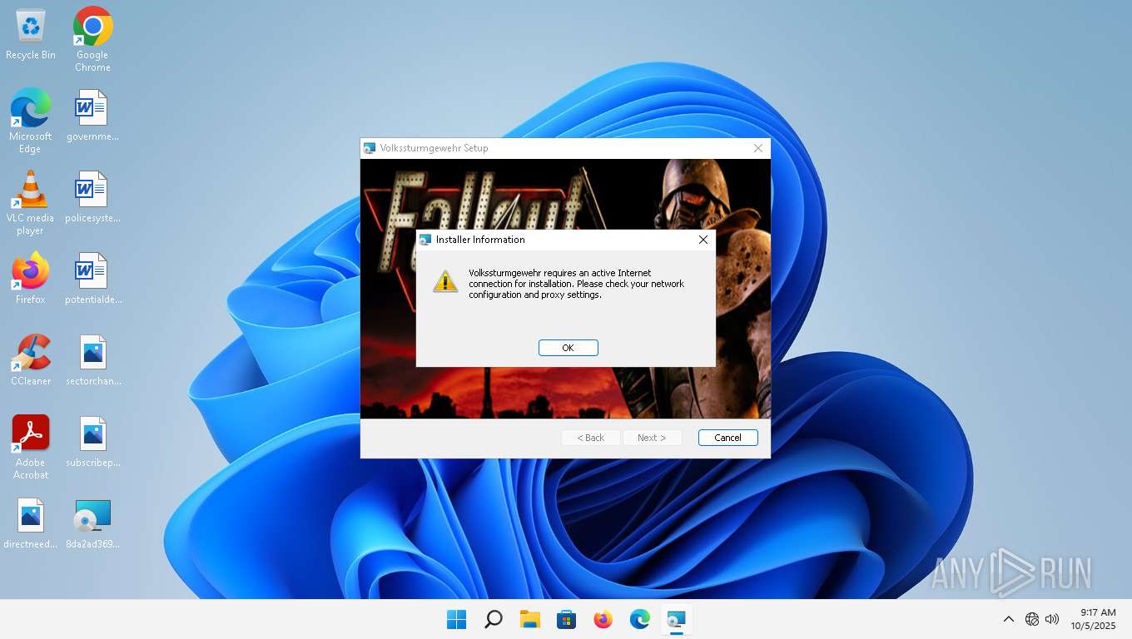
Task: Select the directneed... image file icon
Action: (31, 523)
